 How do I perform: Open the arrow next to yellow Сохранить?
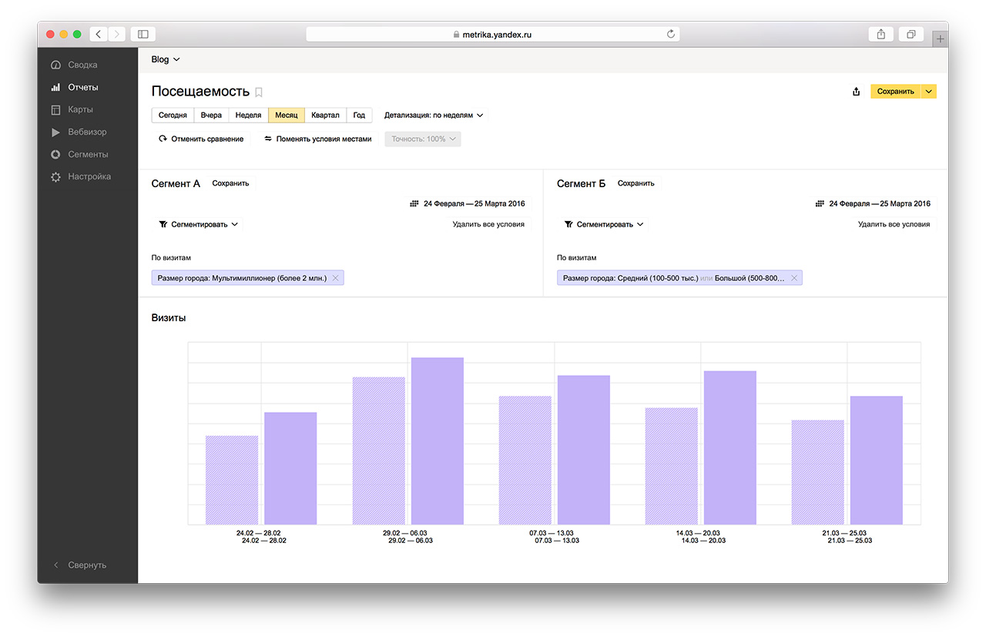point(929,92)
